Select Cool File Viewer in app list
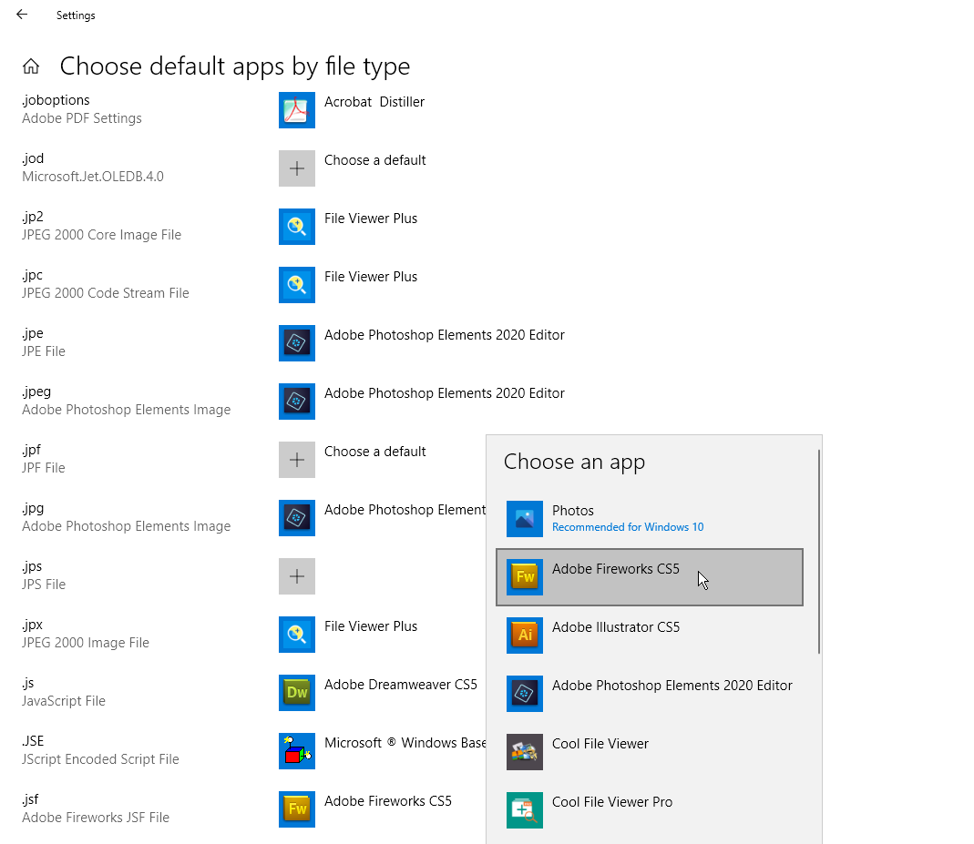Viewport: 974px width, 844px height. (x=650, y=752)
